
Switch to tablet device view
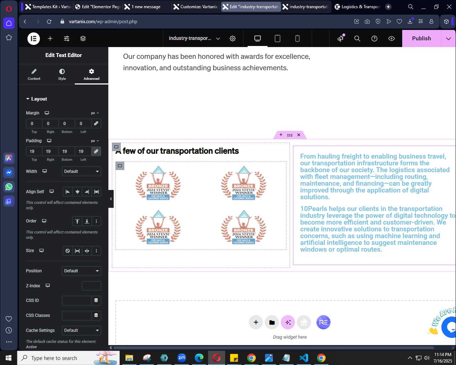278,38
